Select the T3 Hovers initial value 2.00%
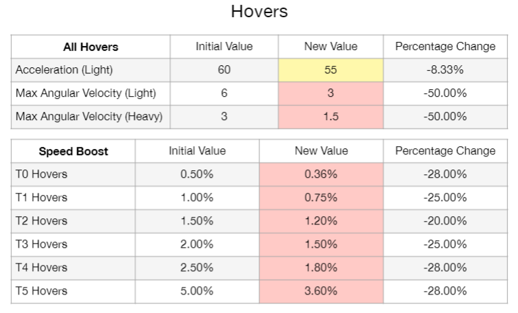Viewport: 518px width, 313px height. [x=197, y=244]
